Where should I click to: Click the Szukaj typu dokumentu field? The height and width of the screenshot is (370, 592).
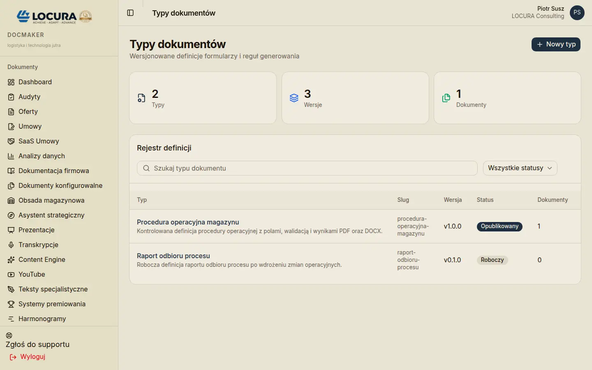pyautogui.click(x=307, y=168)
